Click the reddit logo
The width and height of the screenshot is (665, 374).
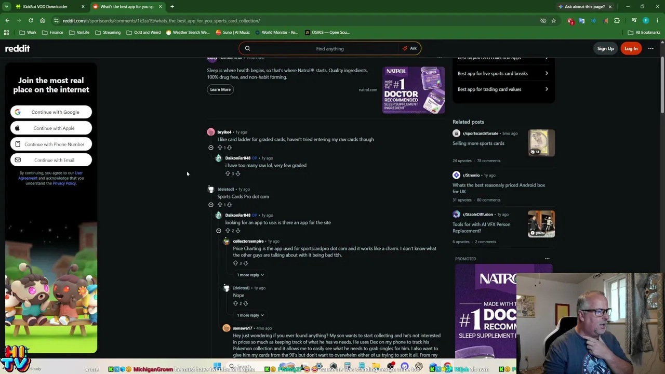point(18,48)
